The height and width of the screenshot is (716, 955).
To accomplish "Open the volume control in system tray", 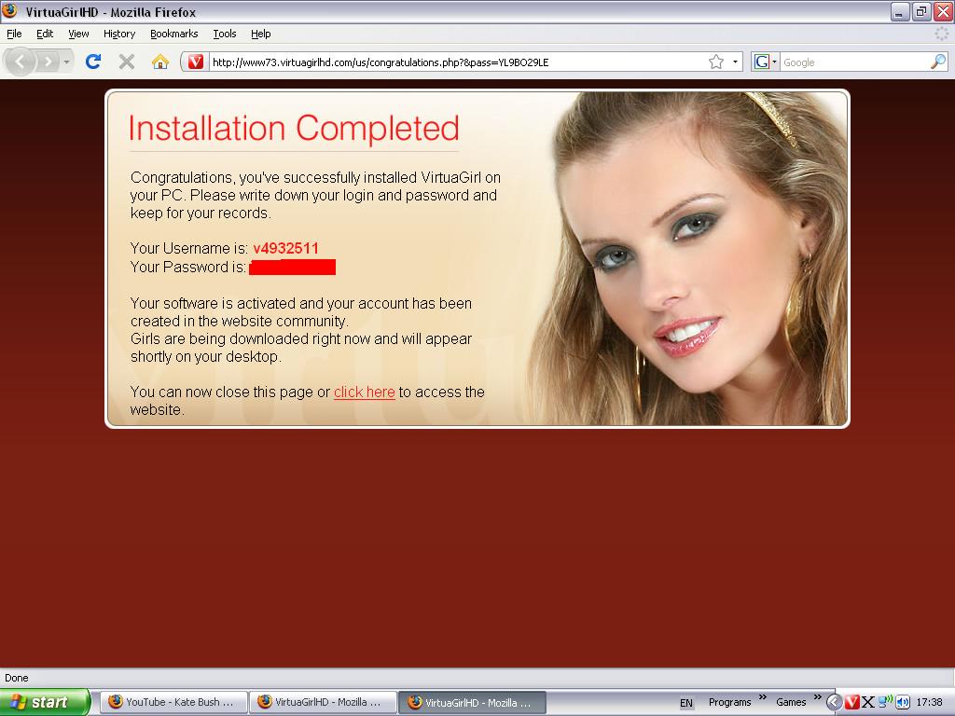I will pyautogui.click(x=902, y=702).
